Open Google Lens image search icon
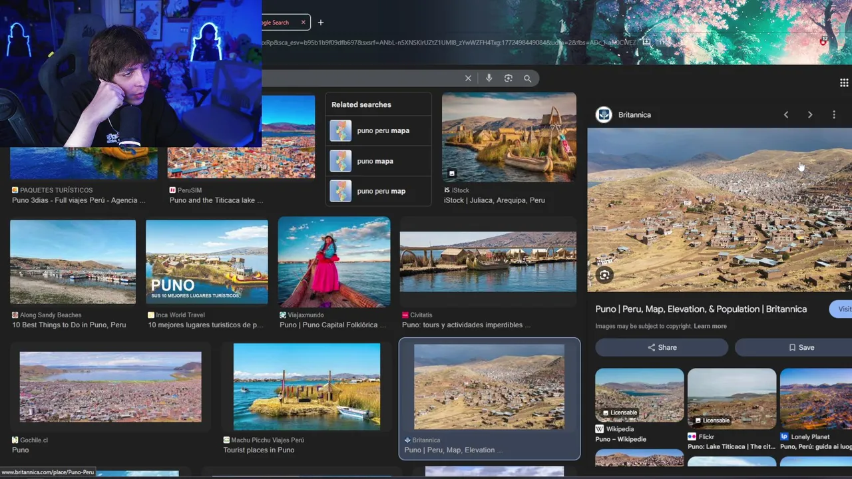 coord(509,79)
